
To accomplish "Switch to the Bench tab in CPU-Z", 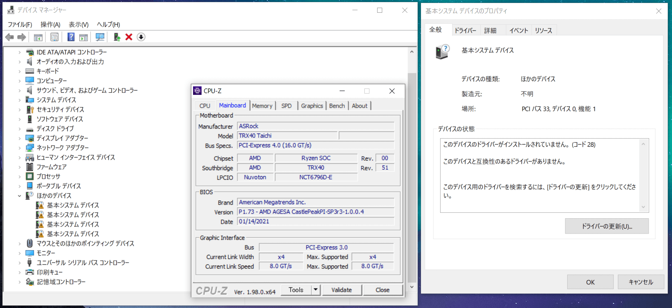I will click(x=337, y=106).
